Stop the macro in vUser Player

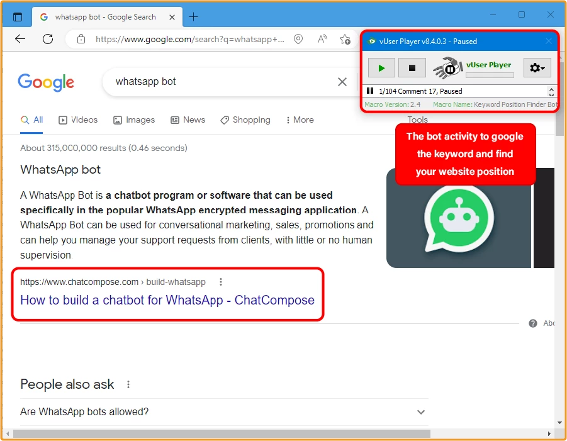pyautogui.click(x=412, y=67)
